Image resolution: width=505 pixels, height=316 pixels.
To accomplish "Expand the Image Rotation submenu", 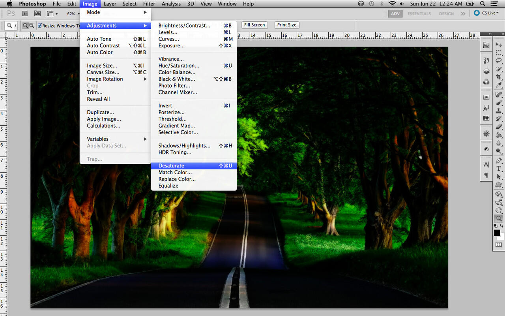I will [115, 79].
